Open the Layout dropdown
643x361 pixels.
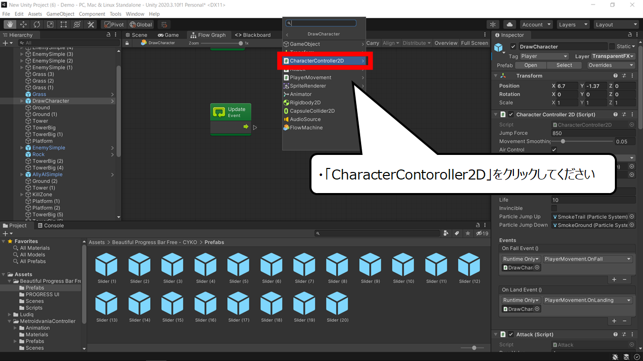point(615,25)
